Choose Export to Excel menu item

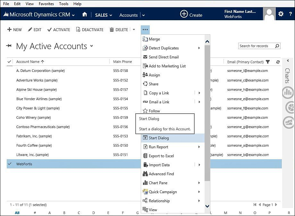click(x=173, y=156)
